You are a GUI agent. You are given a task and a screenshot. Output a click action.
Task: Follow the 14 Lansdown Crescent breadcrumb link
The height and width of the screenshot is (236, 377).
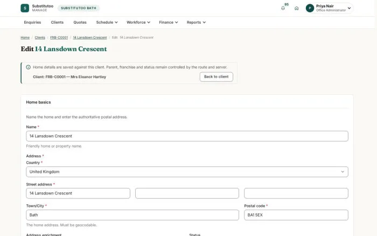90,38
